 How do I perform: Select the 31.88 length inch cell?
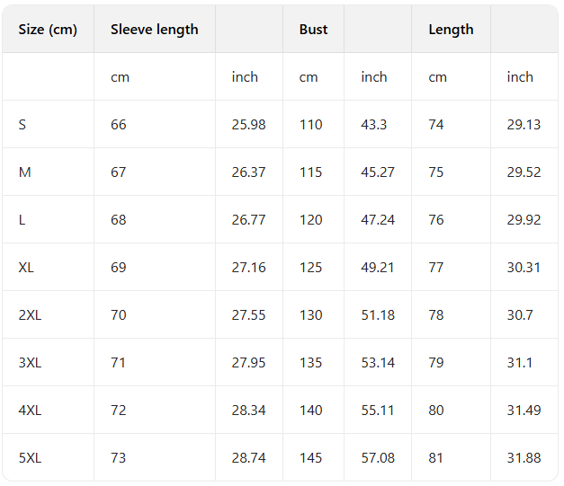click(x=524, y=458)
